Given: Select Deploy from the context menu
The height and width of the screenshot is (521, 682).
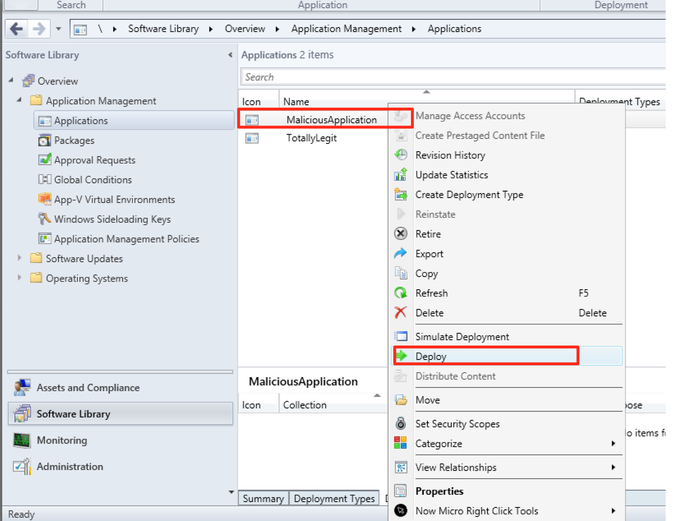Looking at the screenshot, I should click(x=431, y=356).
